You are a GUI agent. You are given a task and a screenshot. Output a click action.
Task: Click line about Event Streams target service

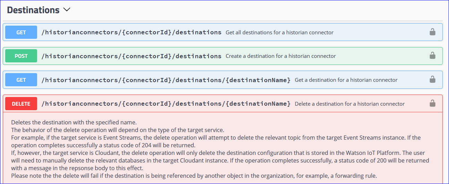[216, 138]
